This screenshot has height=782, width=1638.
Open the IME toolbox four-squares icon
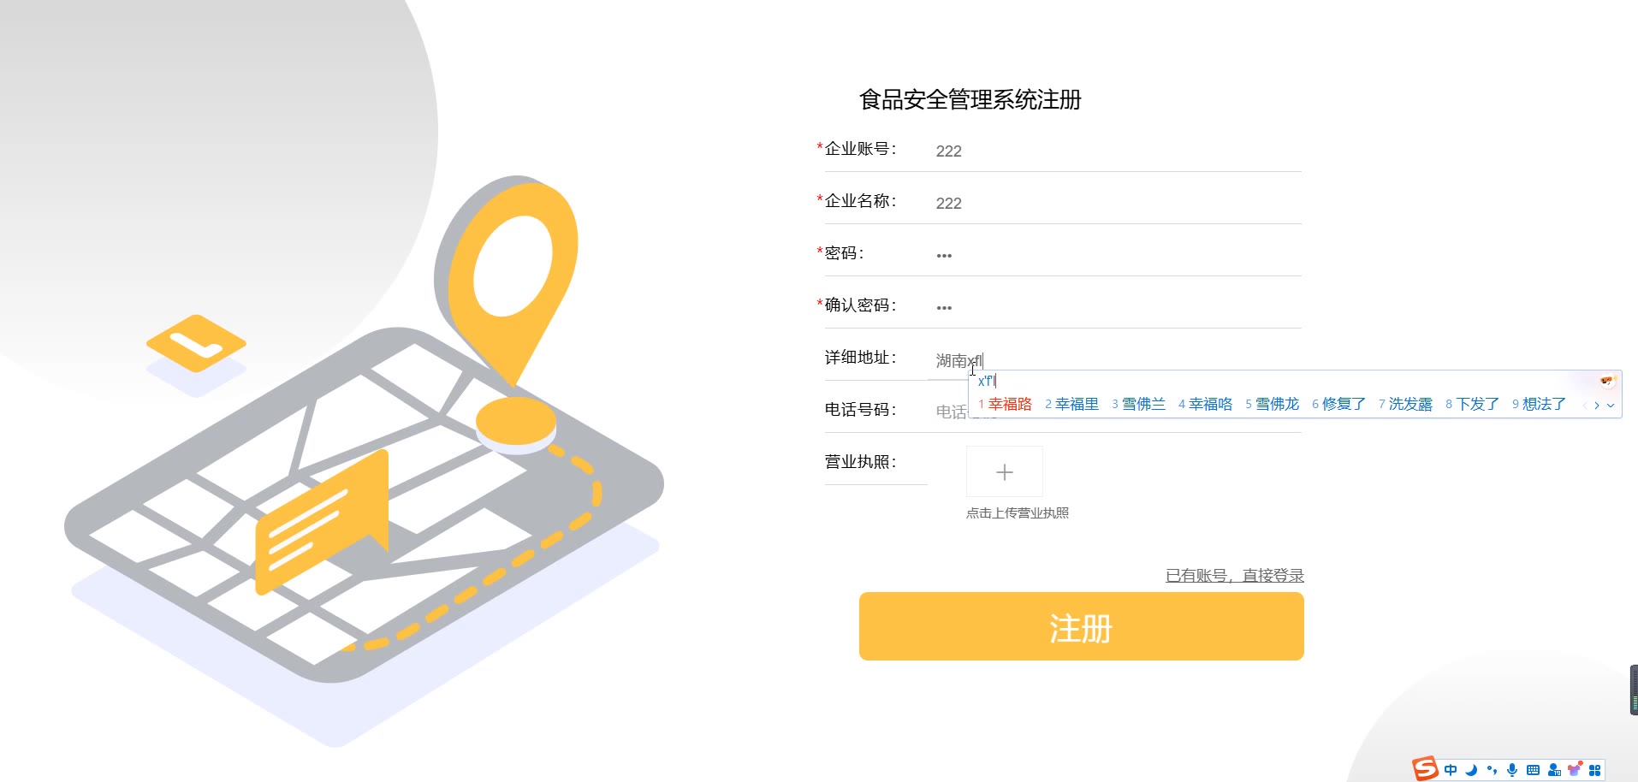[x=1595, y=770]
